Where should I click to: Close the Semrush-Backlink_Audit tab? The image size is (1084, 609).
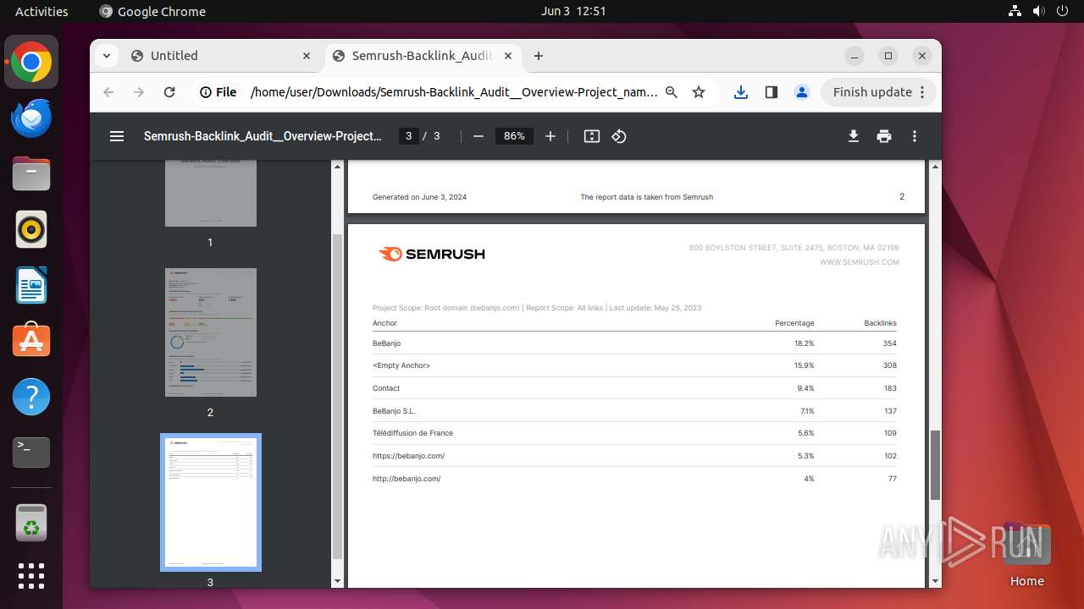508,56
